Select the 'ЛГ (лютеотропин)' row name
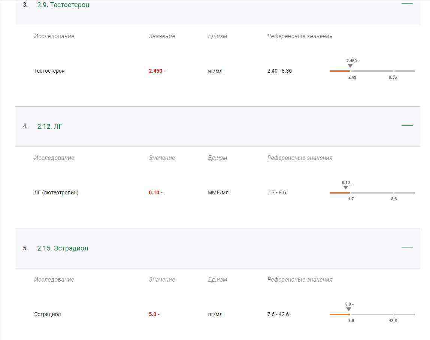 tap(56, 192)
